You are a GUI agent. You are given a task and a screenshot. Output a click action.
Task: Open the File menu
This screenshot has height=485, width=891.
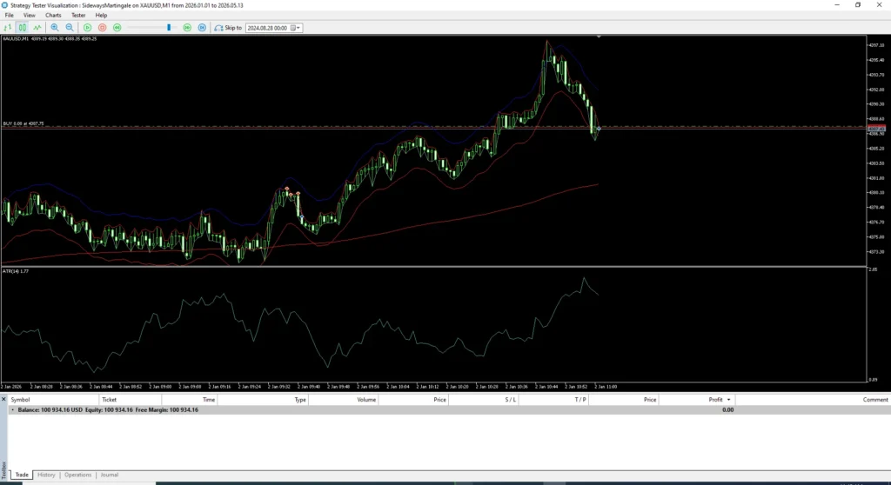point(9,16)
